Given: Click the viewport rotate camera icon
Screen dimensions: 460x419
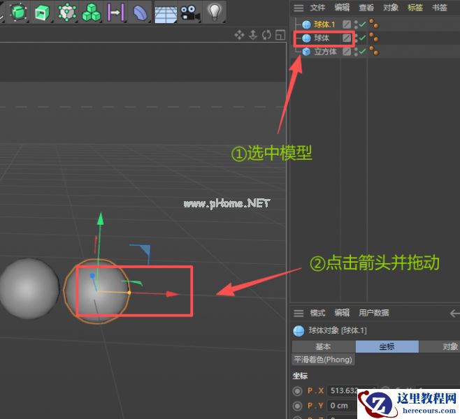Looking at the screenshot, I should tap(266, 35).
